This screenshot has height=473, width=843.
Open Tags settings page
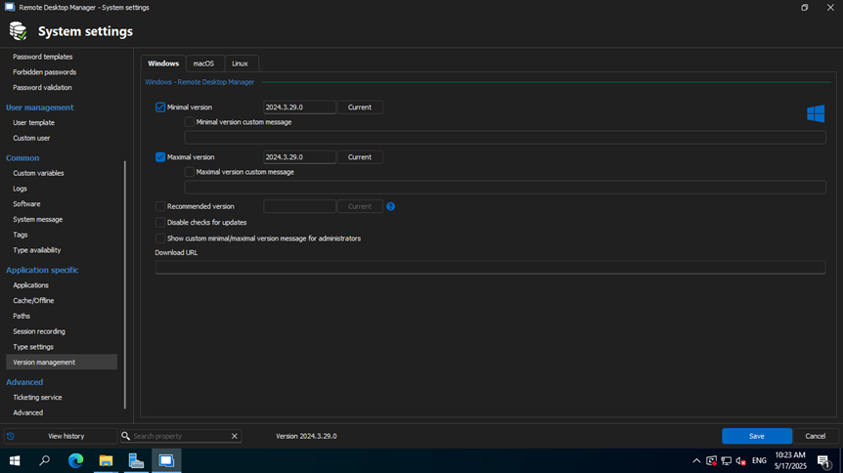[x=21, y=235]
